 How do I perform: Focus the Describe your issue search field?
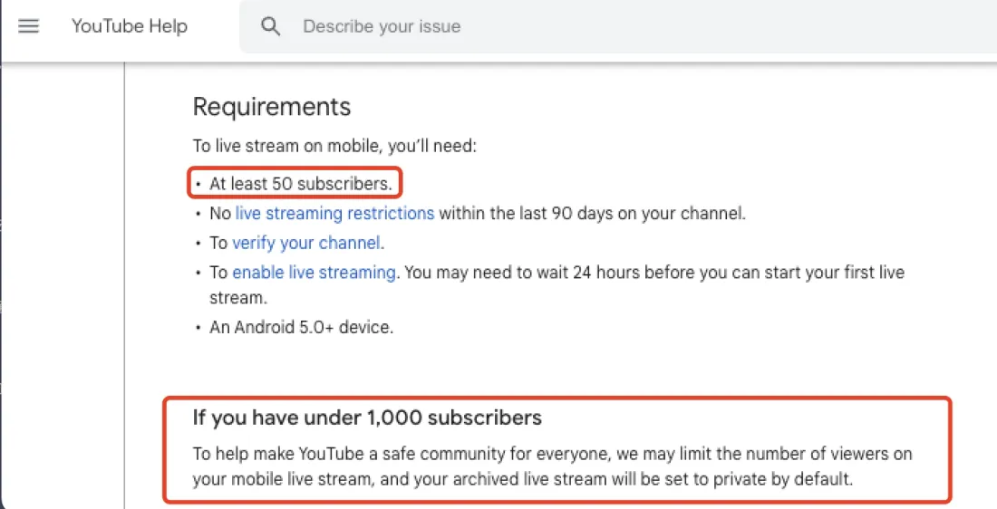tap(618, 26)
